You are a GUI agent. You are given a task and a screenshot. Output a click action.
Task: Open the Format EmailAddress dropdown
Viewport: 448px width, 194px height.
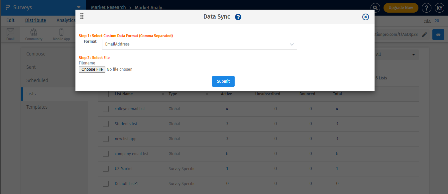point(199,44)
